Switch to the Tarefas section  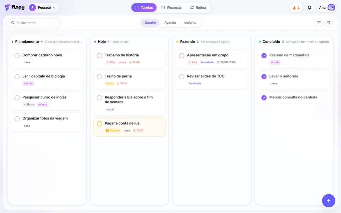[x=144, y=8]
